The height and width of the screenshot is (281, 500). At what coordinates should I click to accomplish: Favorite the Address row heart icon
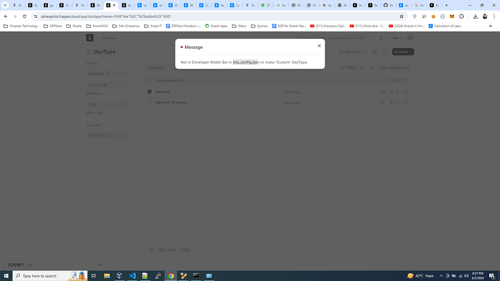(405, 92)
